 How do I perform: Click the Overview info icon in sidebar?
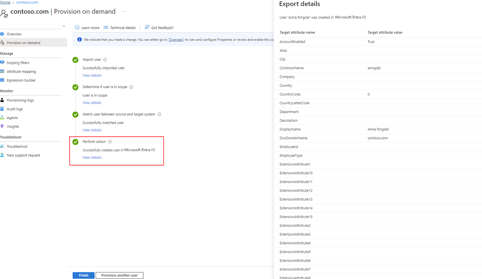coord(2,34)
